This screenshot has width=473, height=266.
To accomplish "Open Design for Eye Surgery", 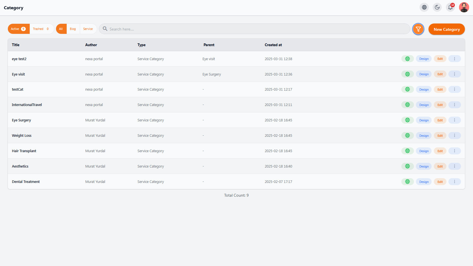I will 424,120.
